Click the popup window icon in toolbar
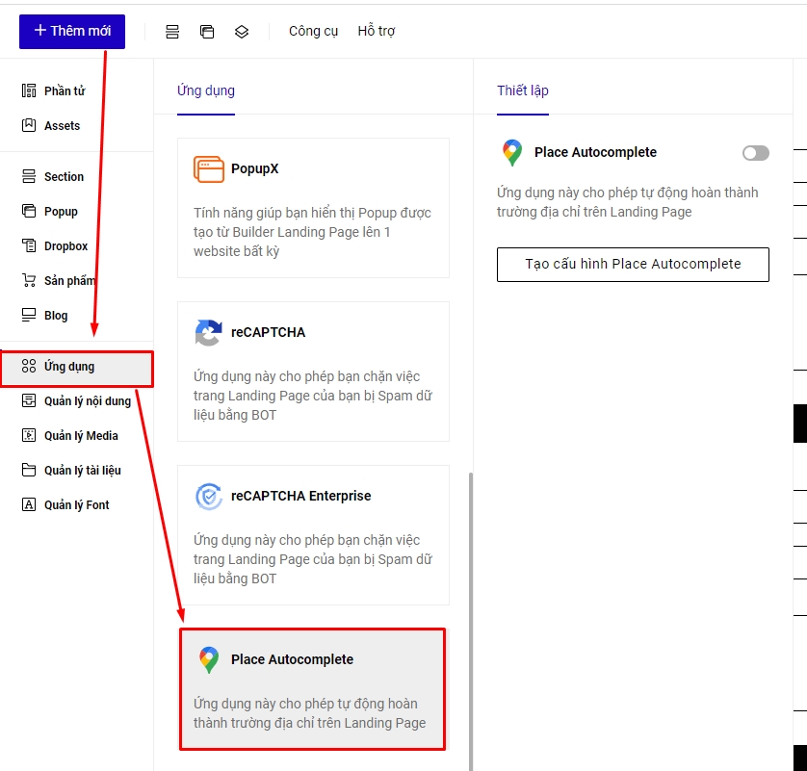This screenshot has height=771, width=807. click(x=207, y=32)
